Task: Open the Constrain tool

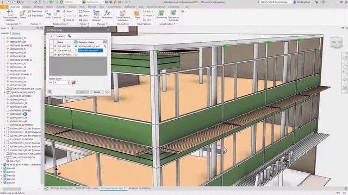Action: click(57, 15)
